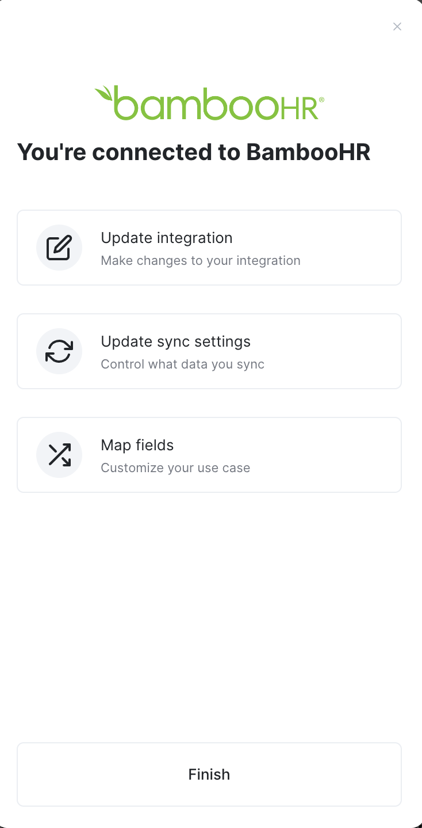
Task: Click the green leaf in the logo
Action: tap(103, 93)
